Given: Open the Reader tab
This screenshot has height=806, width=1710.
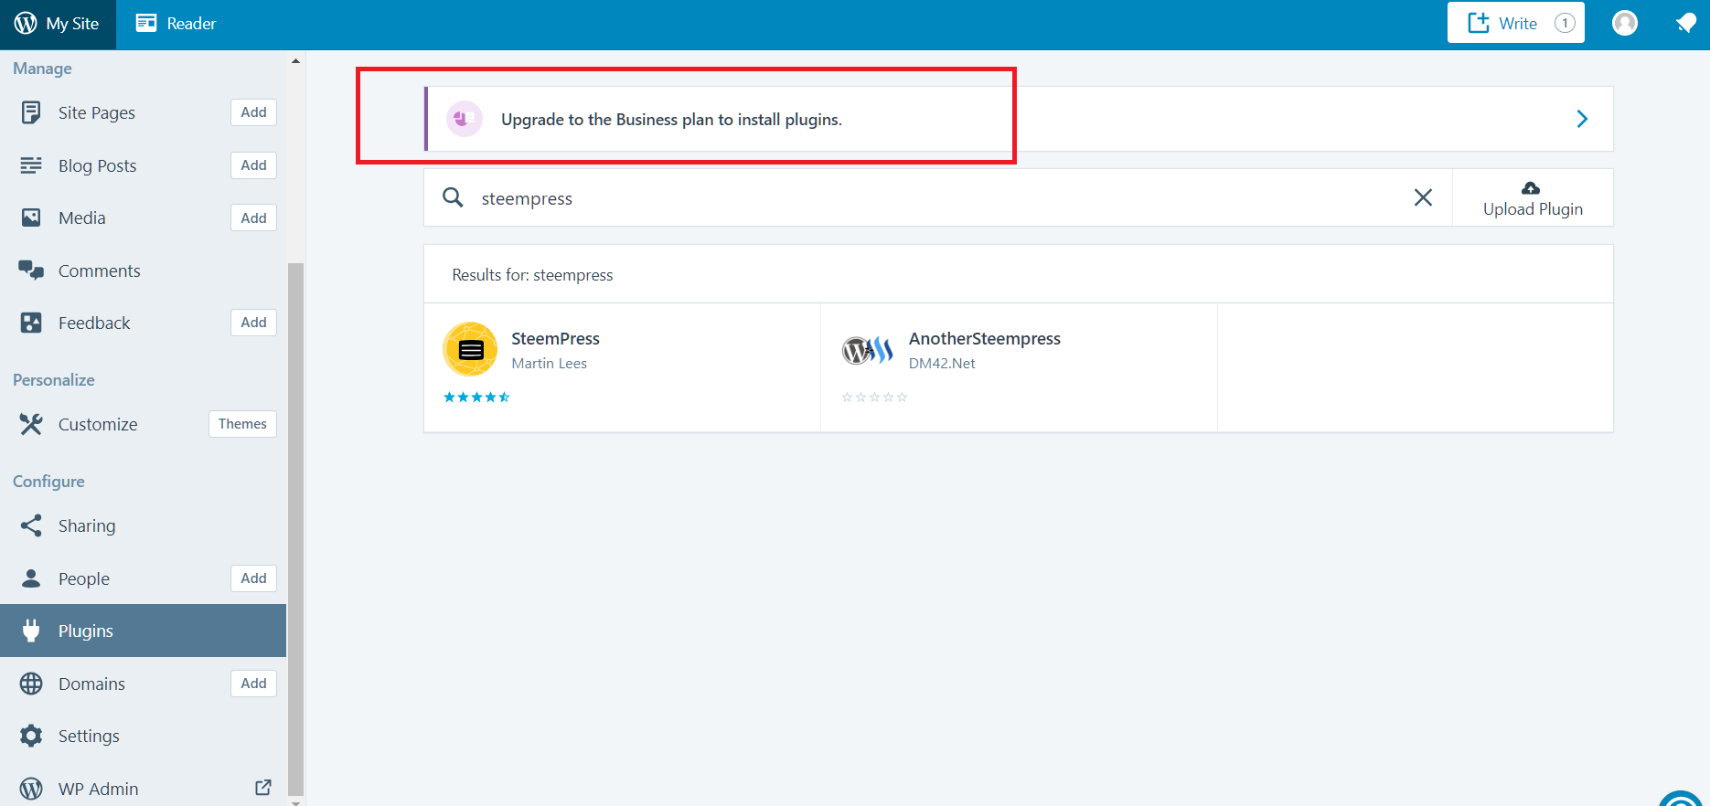Looking at the screenshot, I should [x=176, y=24].
